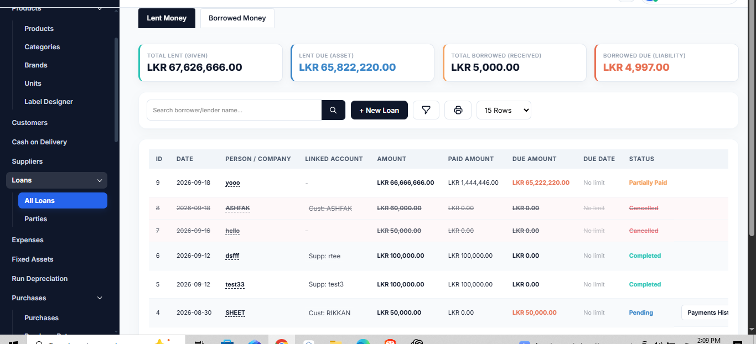
Task: Click due amount LKR 65,222,220.00
Action: click(x=541, y=183)
